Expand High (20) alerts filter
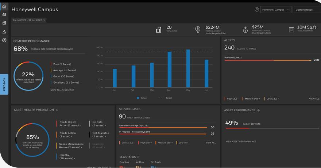 (233, 99)
